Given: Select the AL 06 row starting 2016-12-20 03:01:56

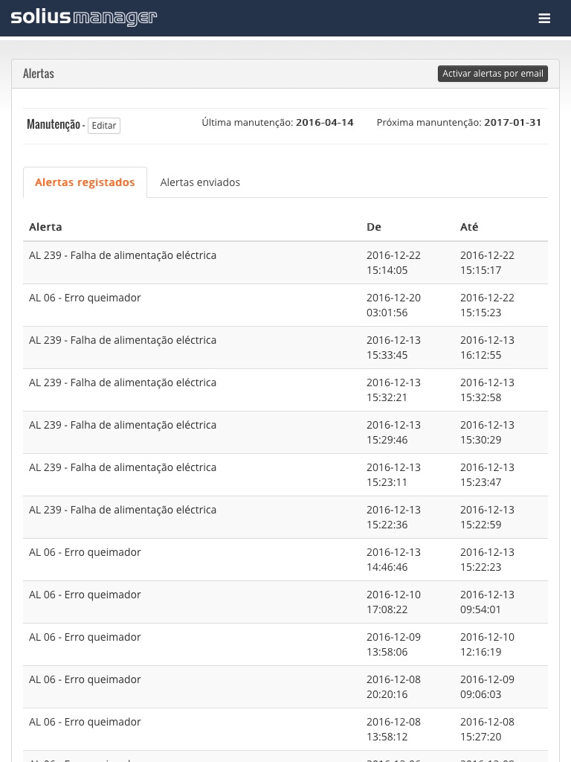Looking at the screenshot, I should click(85, 298).
